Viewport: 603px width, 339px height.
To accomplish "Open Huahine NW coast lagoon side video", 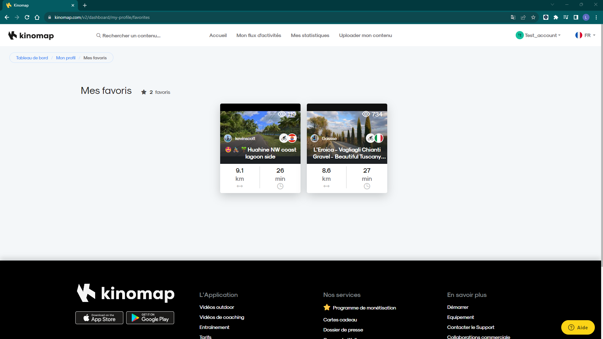I will pos(260,153).
